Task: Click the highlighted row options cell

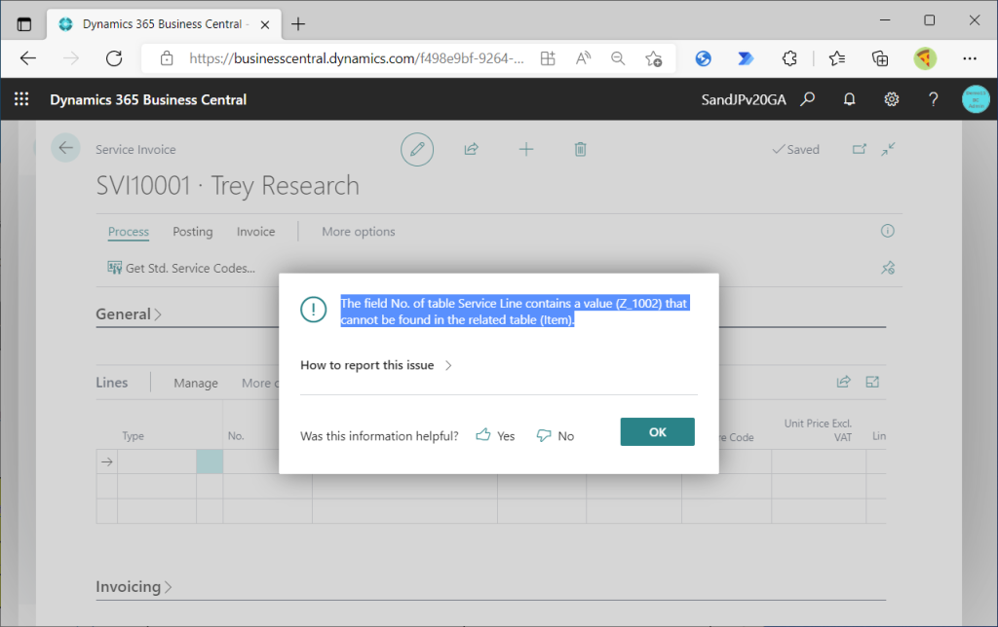Action: pyautogui.click(x=210, y=461)
